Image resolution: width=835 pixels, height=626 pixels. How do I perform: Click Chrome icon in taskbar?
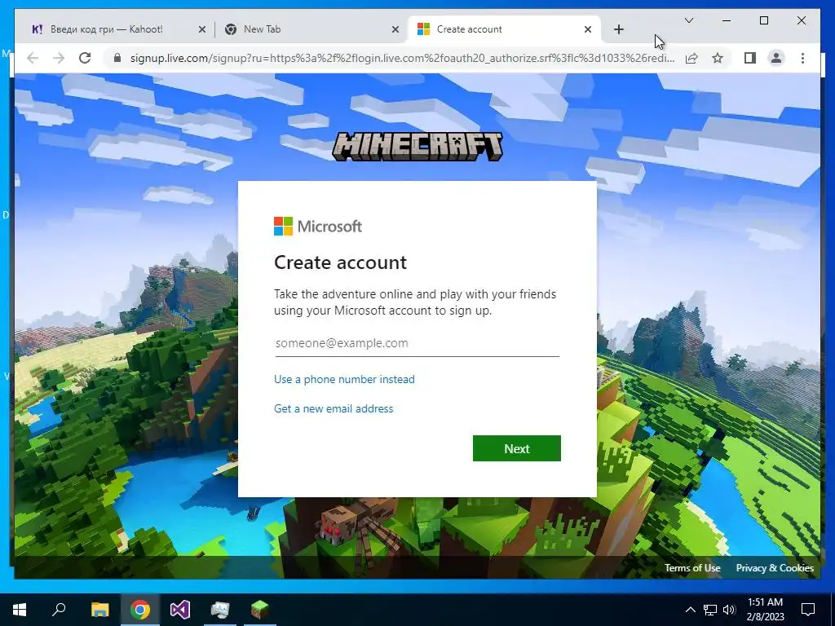(x=140, y=610)
